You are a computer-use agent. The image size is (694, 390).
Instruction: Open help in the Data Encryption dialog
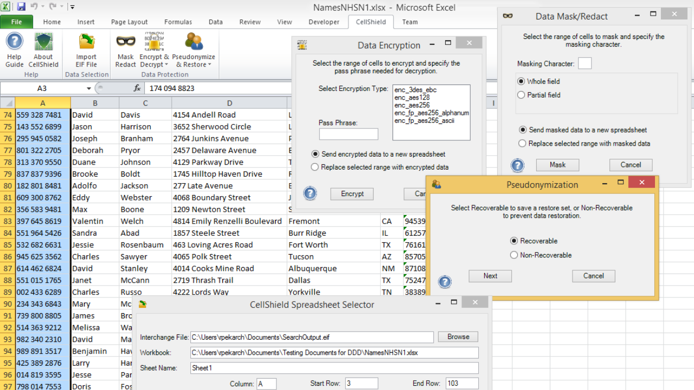tap(310, 193)
